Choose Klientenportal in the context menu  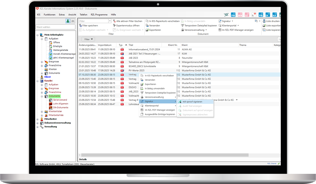(x=158, y=106)
